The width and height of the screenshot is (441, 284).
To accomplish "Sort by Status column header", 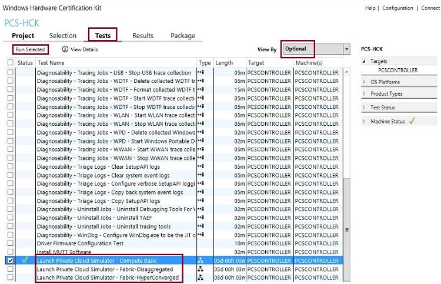I will 25,63.
